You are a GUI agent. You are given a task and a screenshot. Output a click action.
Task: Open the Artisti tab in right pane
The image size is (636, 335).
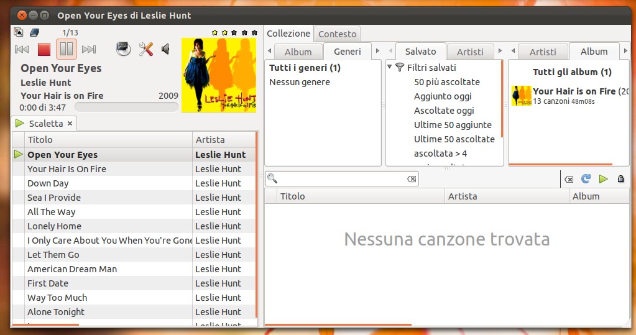click(543, 52)
